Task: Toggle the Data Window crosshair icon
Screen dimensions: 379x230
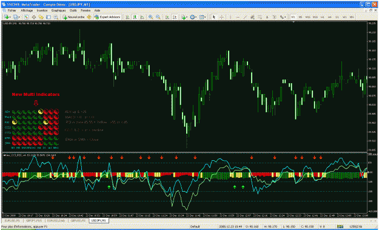Action: click(34, 17)
